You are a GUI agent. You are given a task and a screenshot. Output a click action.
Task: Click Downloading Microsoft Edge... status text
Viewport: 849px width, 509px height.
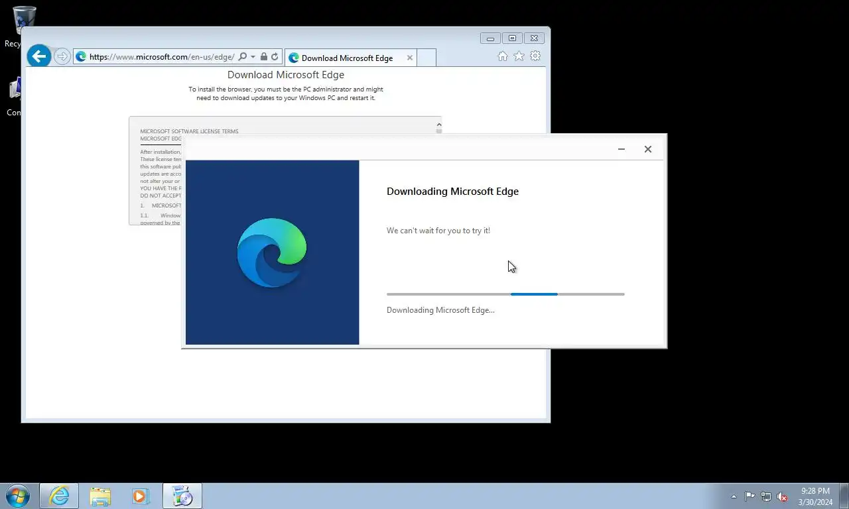click(440, 310)
